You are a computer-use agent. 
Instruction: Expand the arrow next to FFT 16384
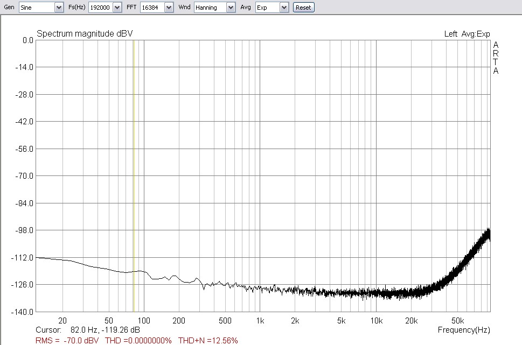[169, 8]
